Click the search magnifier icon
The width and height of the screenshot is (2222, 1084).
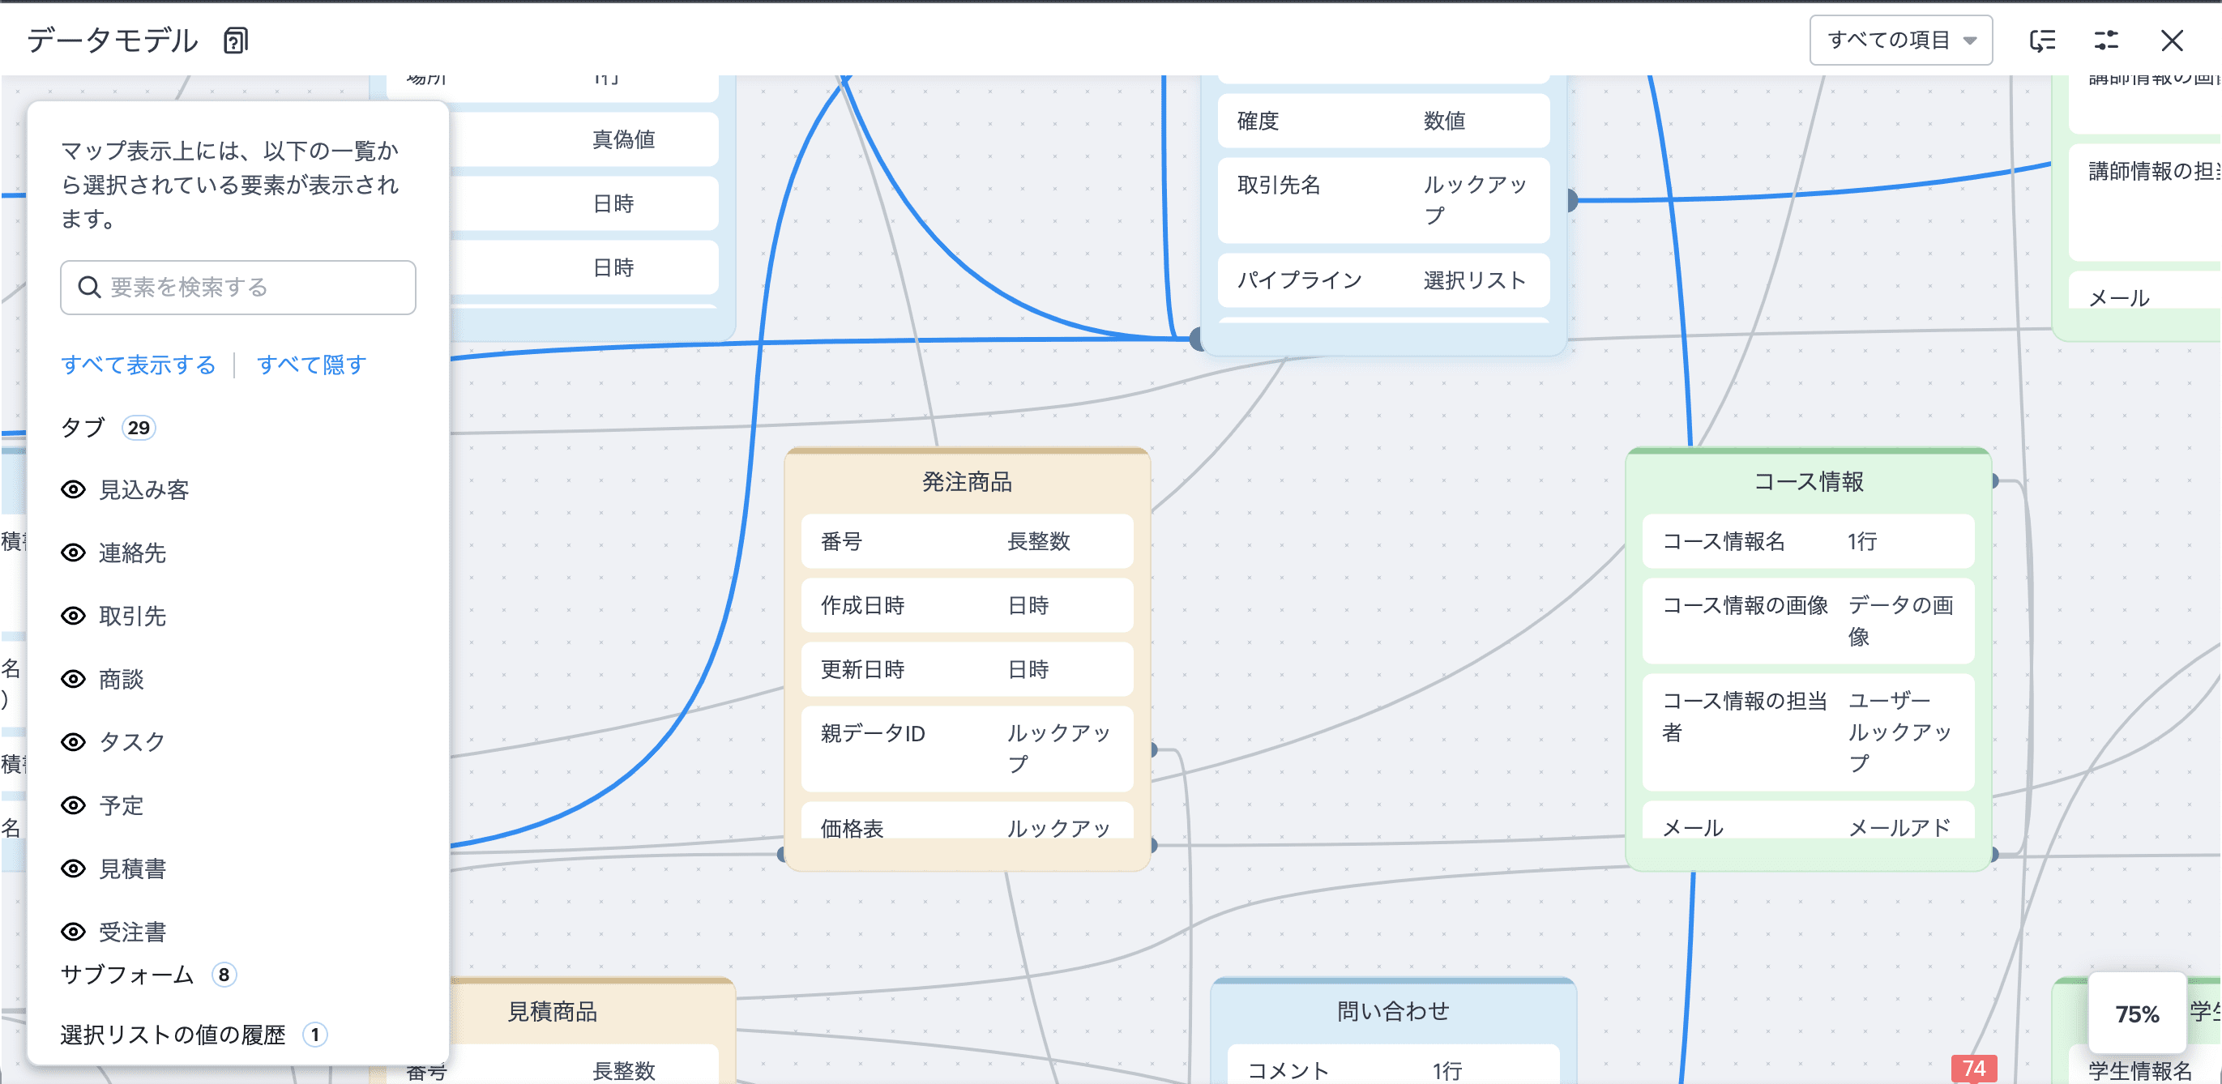point(89,287)
